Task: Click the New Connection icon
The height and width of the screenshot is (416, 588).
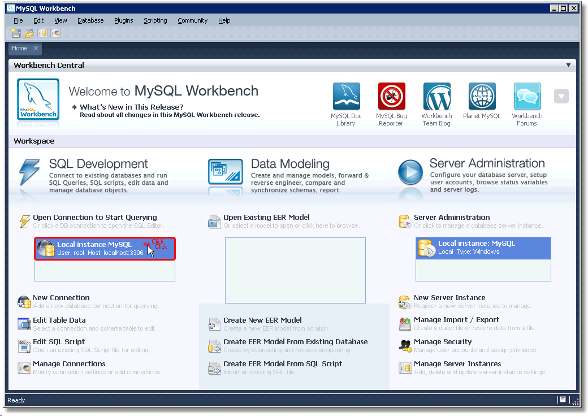Action: (x=24, y=302)
